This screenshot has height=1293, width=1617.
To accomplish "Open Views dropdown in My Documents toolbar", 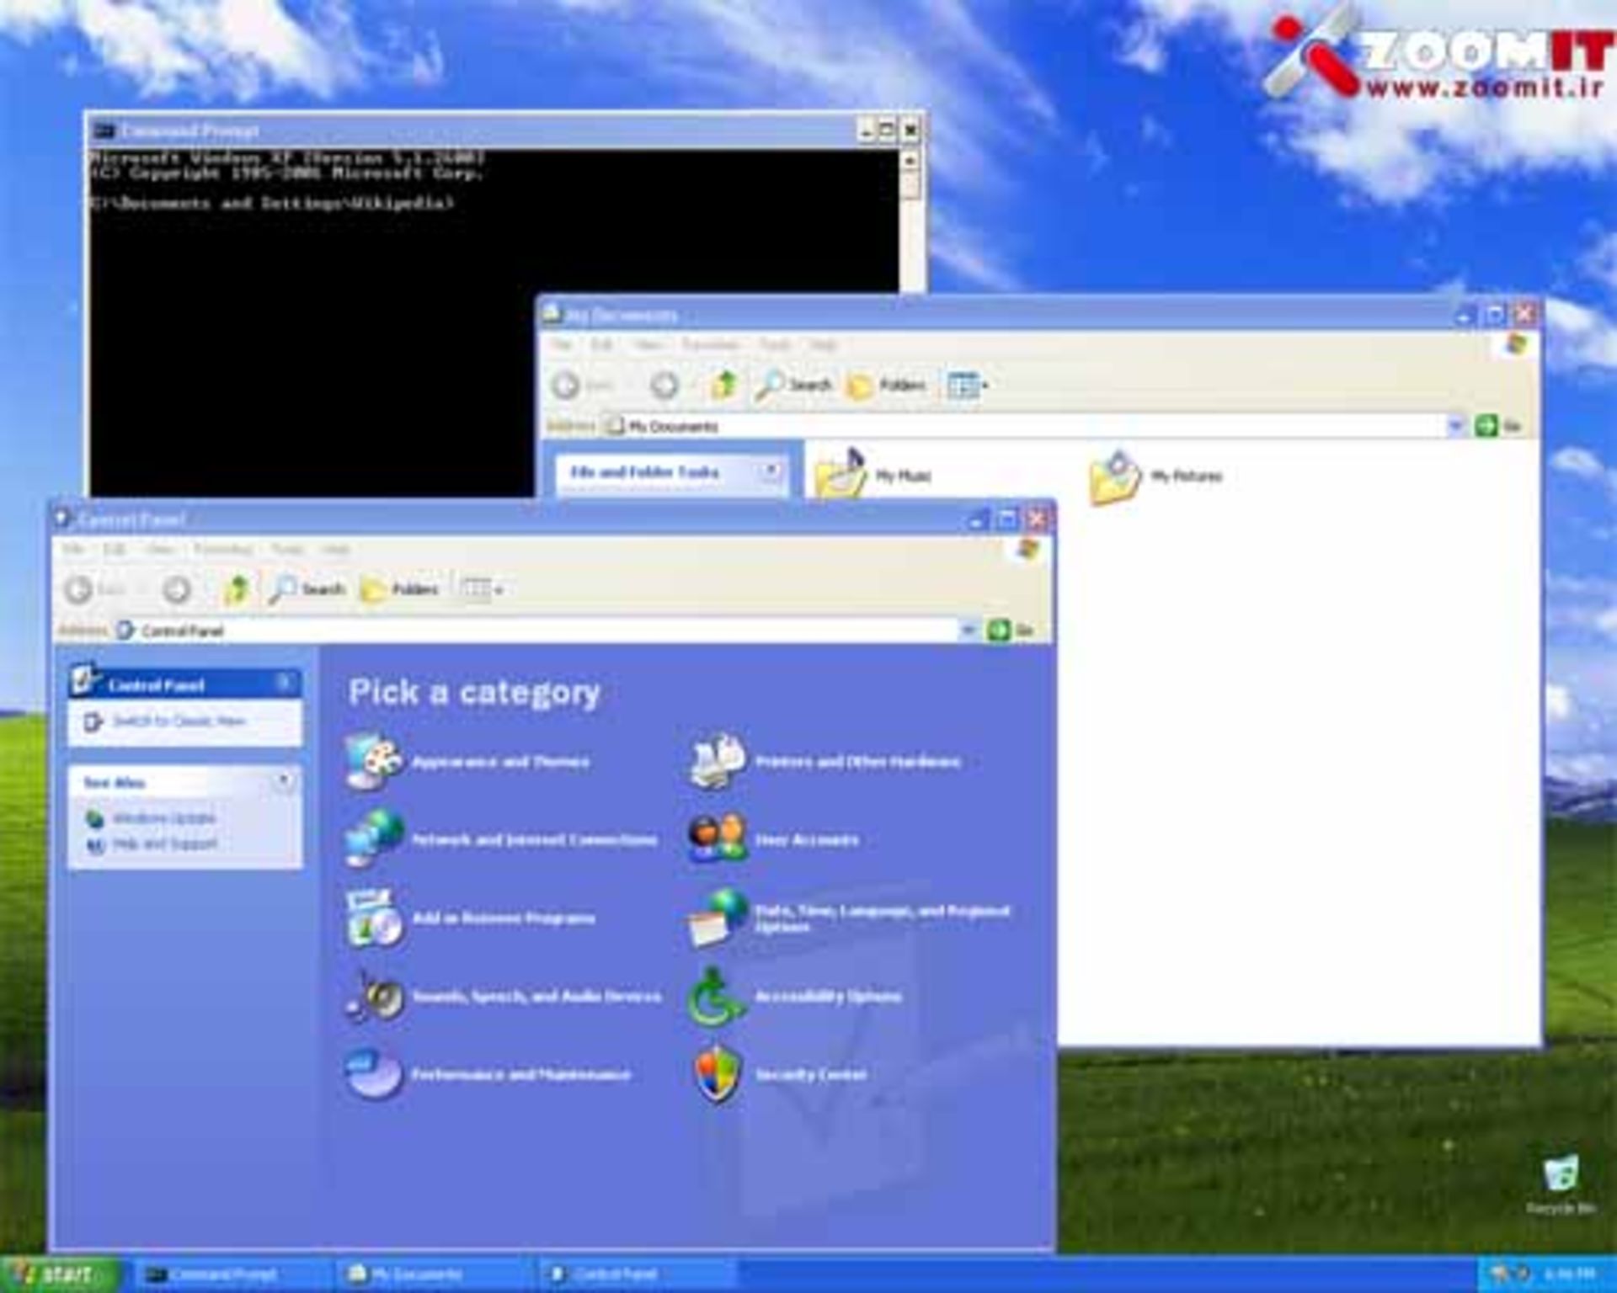I will pos(968,386).
